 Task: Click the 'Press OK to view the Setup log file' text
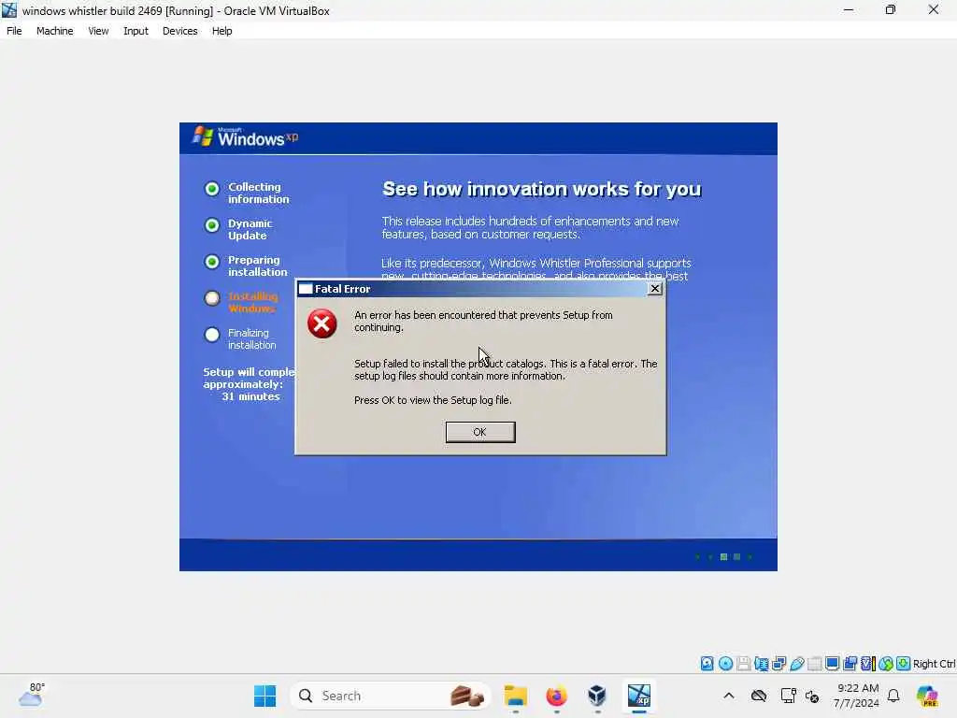(x=433, y=400)
